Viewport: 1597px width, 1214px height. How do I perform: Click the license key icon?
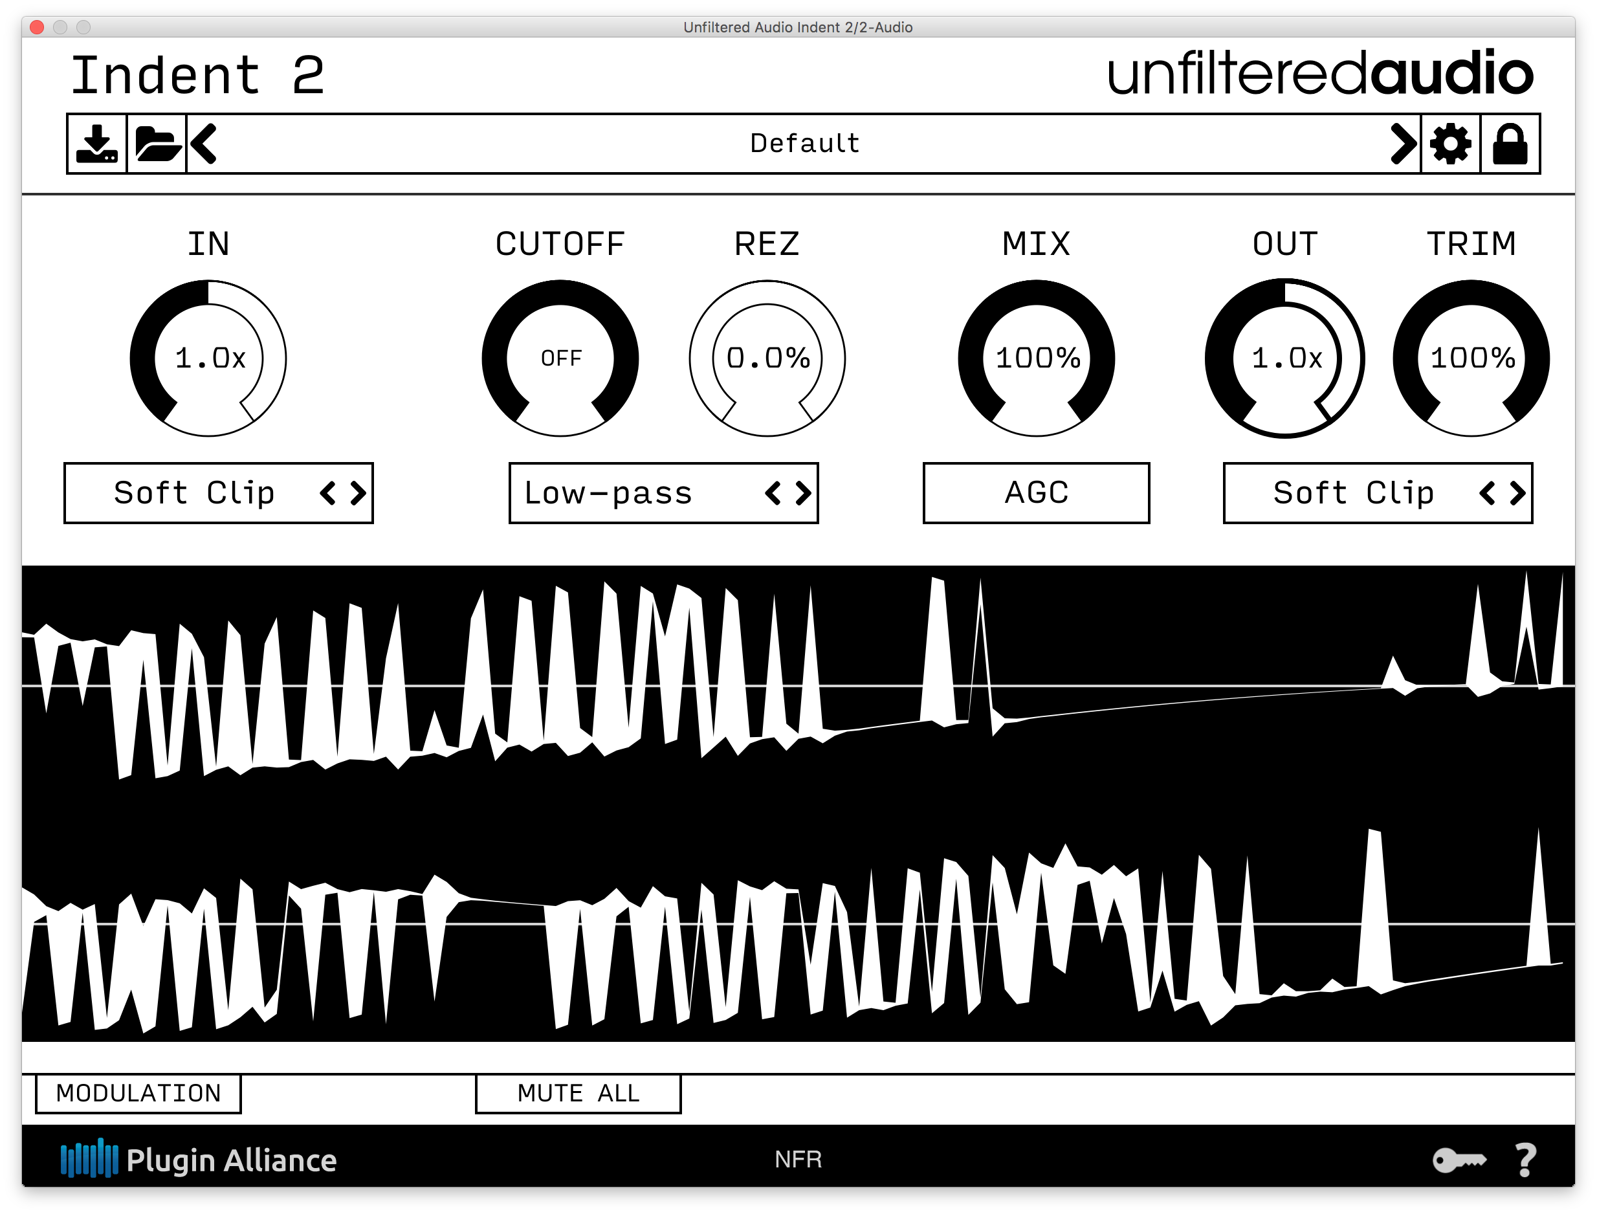(x=1460, y=1160)
